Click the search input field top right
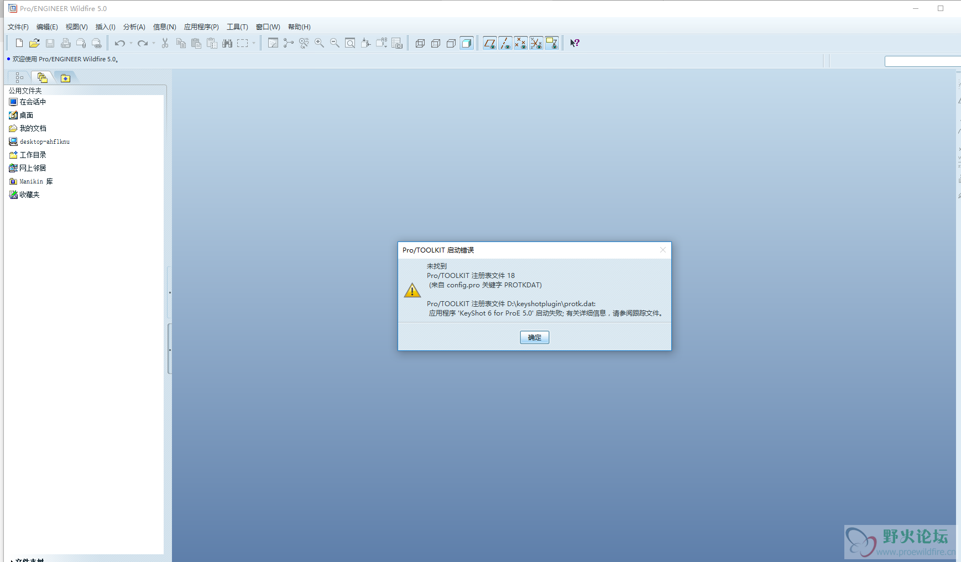This screenshot has width=961, height=562. [x=922, y=61]
